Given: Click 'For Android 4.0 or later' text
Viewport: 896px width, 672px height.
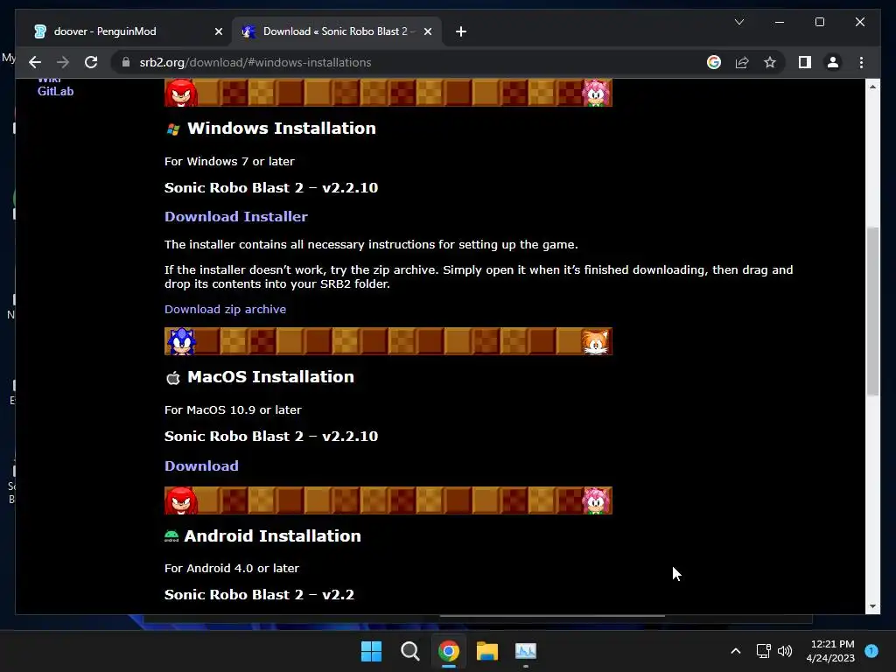Looking at the screenshot, I should point(231,568).
